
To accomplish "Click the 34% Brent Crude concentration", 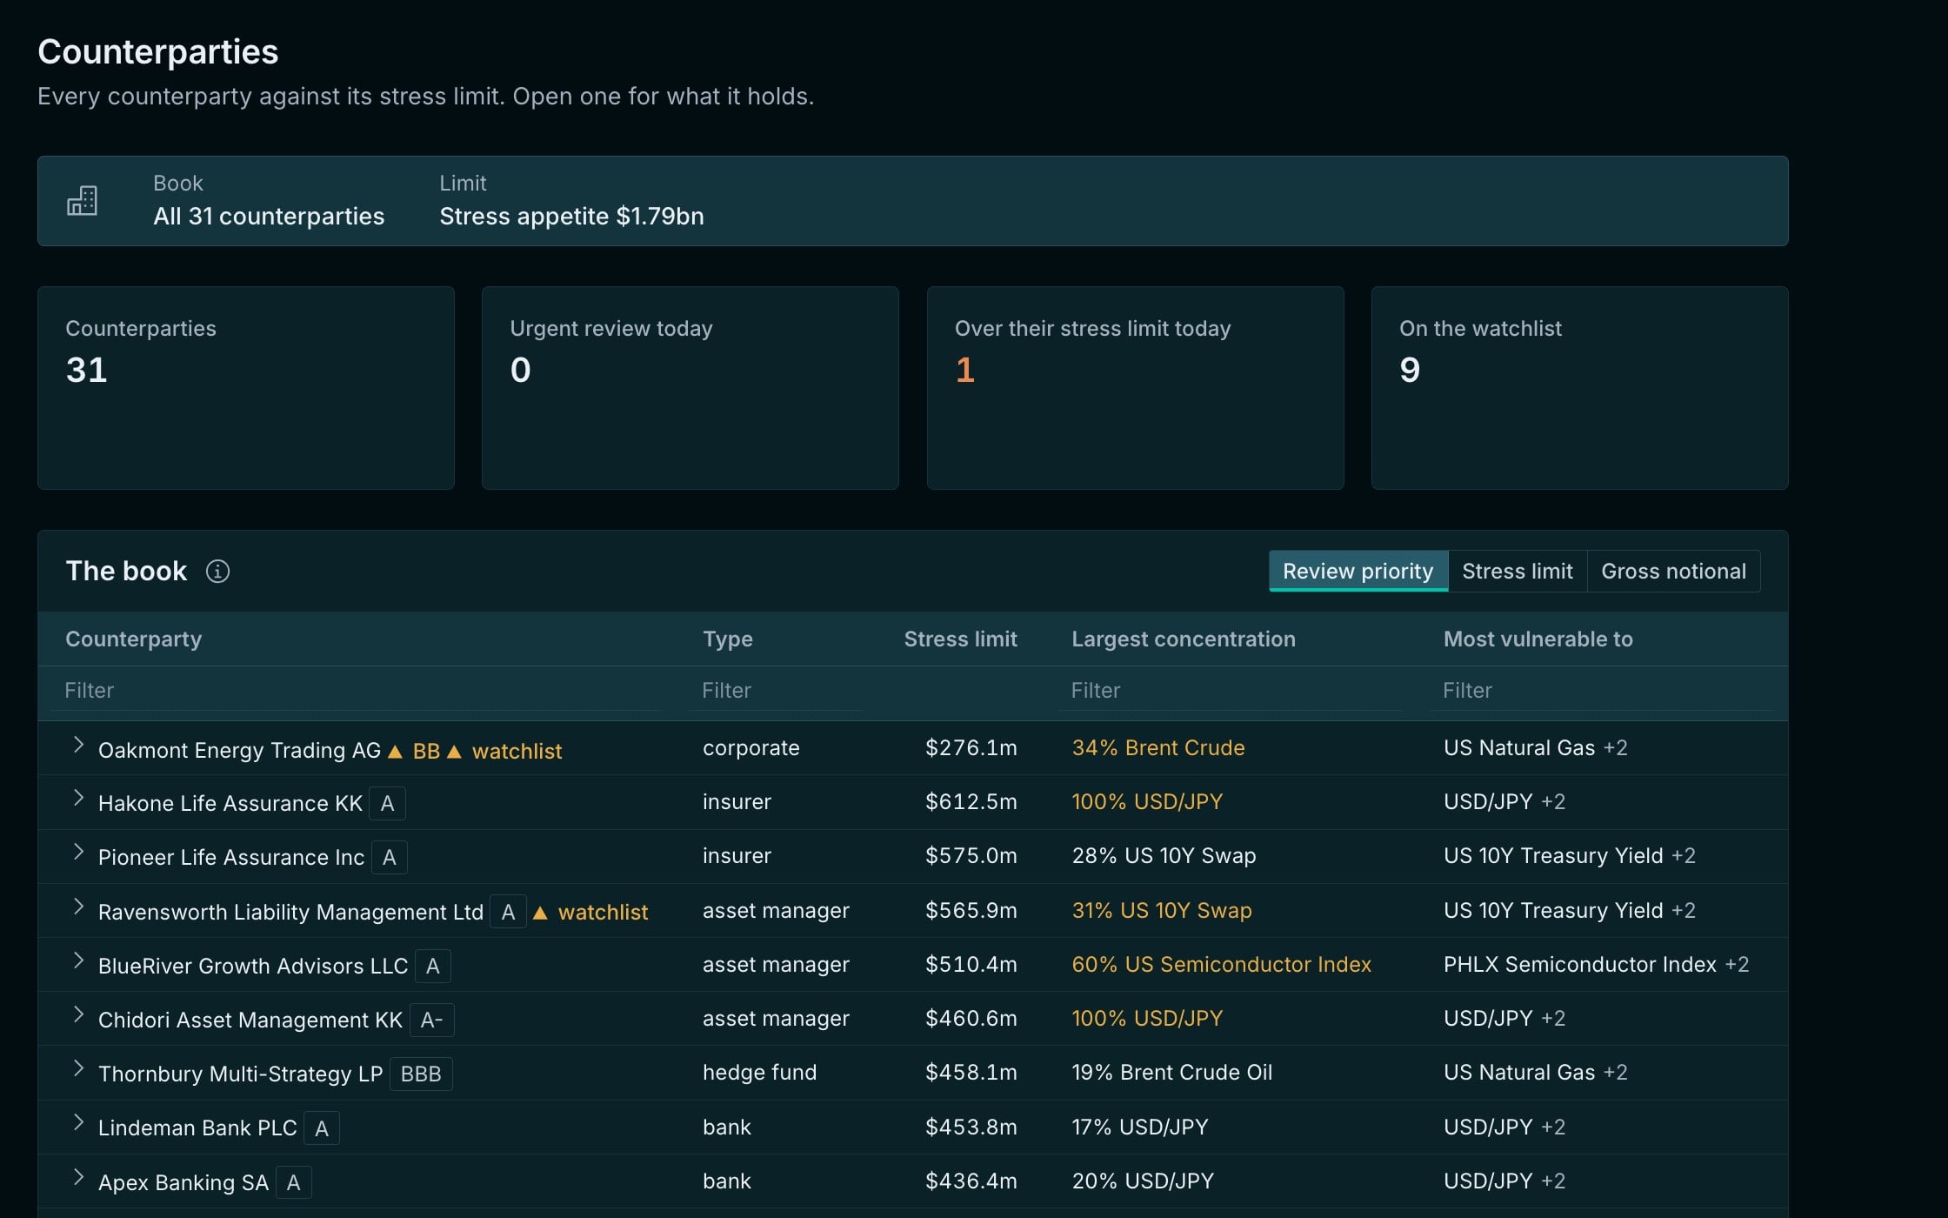I will [1158, 748].
